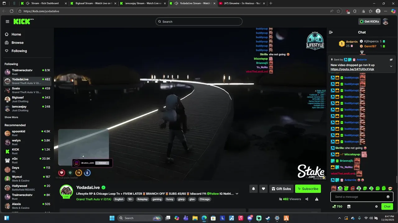Add this page to favorites star
398x223 pixels.
pyautogui.click(x=338, y=11)
